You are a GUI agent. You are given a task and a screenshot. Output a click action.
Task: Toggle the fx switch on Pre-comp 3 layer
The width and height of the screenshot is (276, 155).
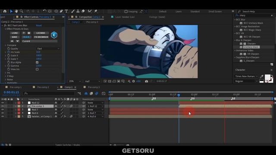point(65,106)
